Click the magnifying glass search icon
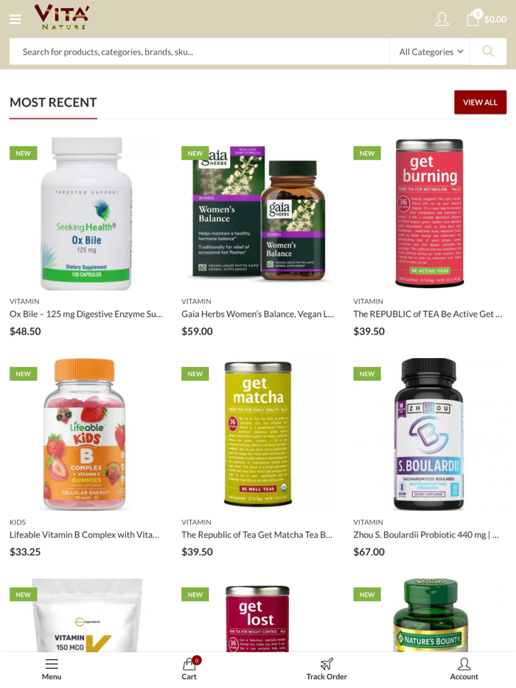 coord(488,52)
